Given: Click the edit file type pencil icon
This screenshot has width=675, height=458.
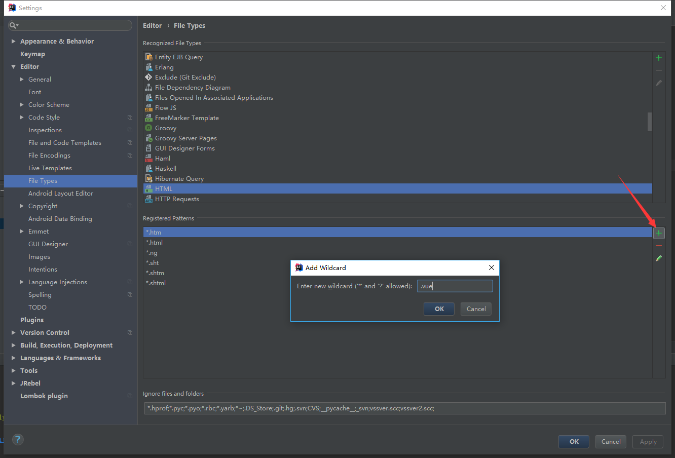Looking at the screenshot, I should pos(659,83).
